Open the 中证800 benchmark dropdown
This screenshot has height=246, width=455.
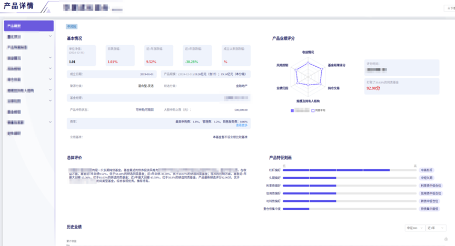413,228
